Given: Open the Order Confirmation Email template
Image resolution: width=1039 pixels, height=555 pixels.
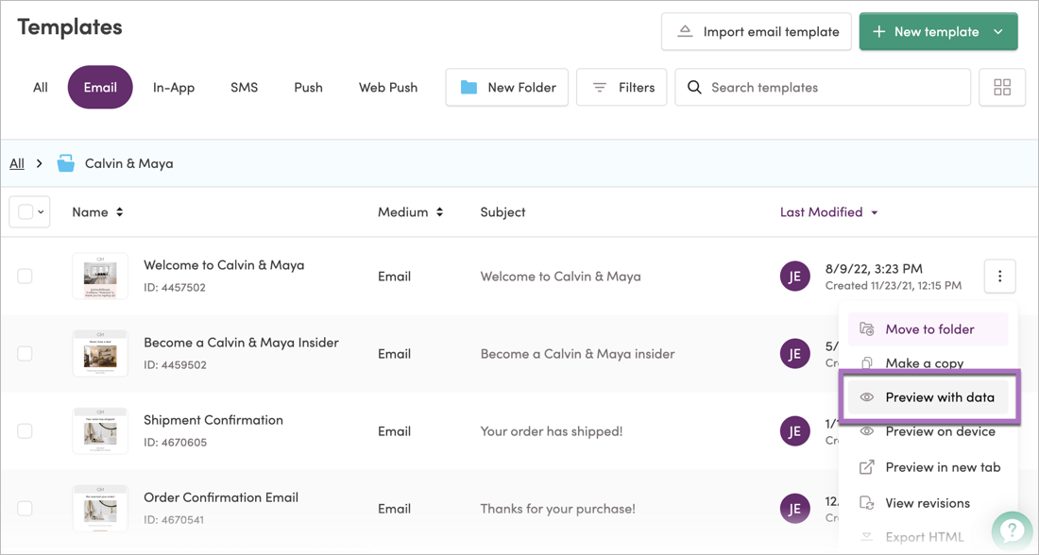Looking at the screenshot, I should 221,497.
